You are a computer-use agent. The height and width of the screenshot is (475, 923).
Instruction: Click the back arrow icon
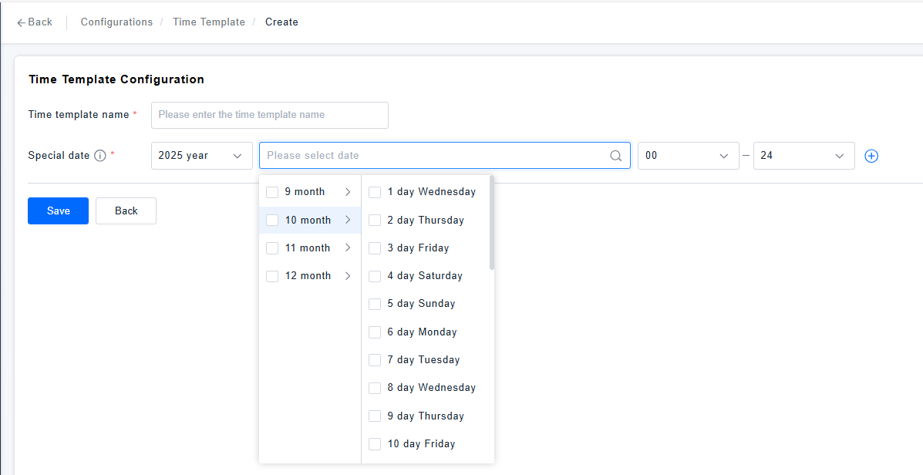[22, 22]
